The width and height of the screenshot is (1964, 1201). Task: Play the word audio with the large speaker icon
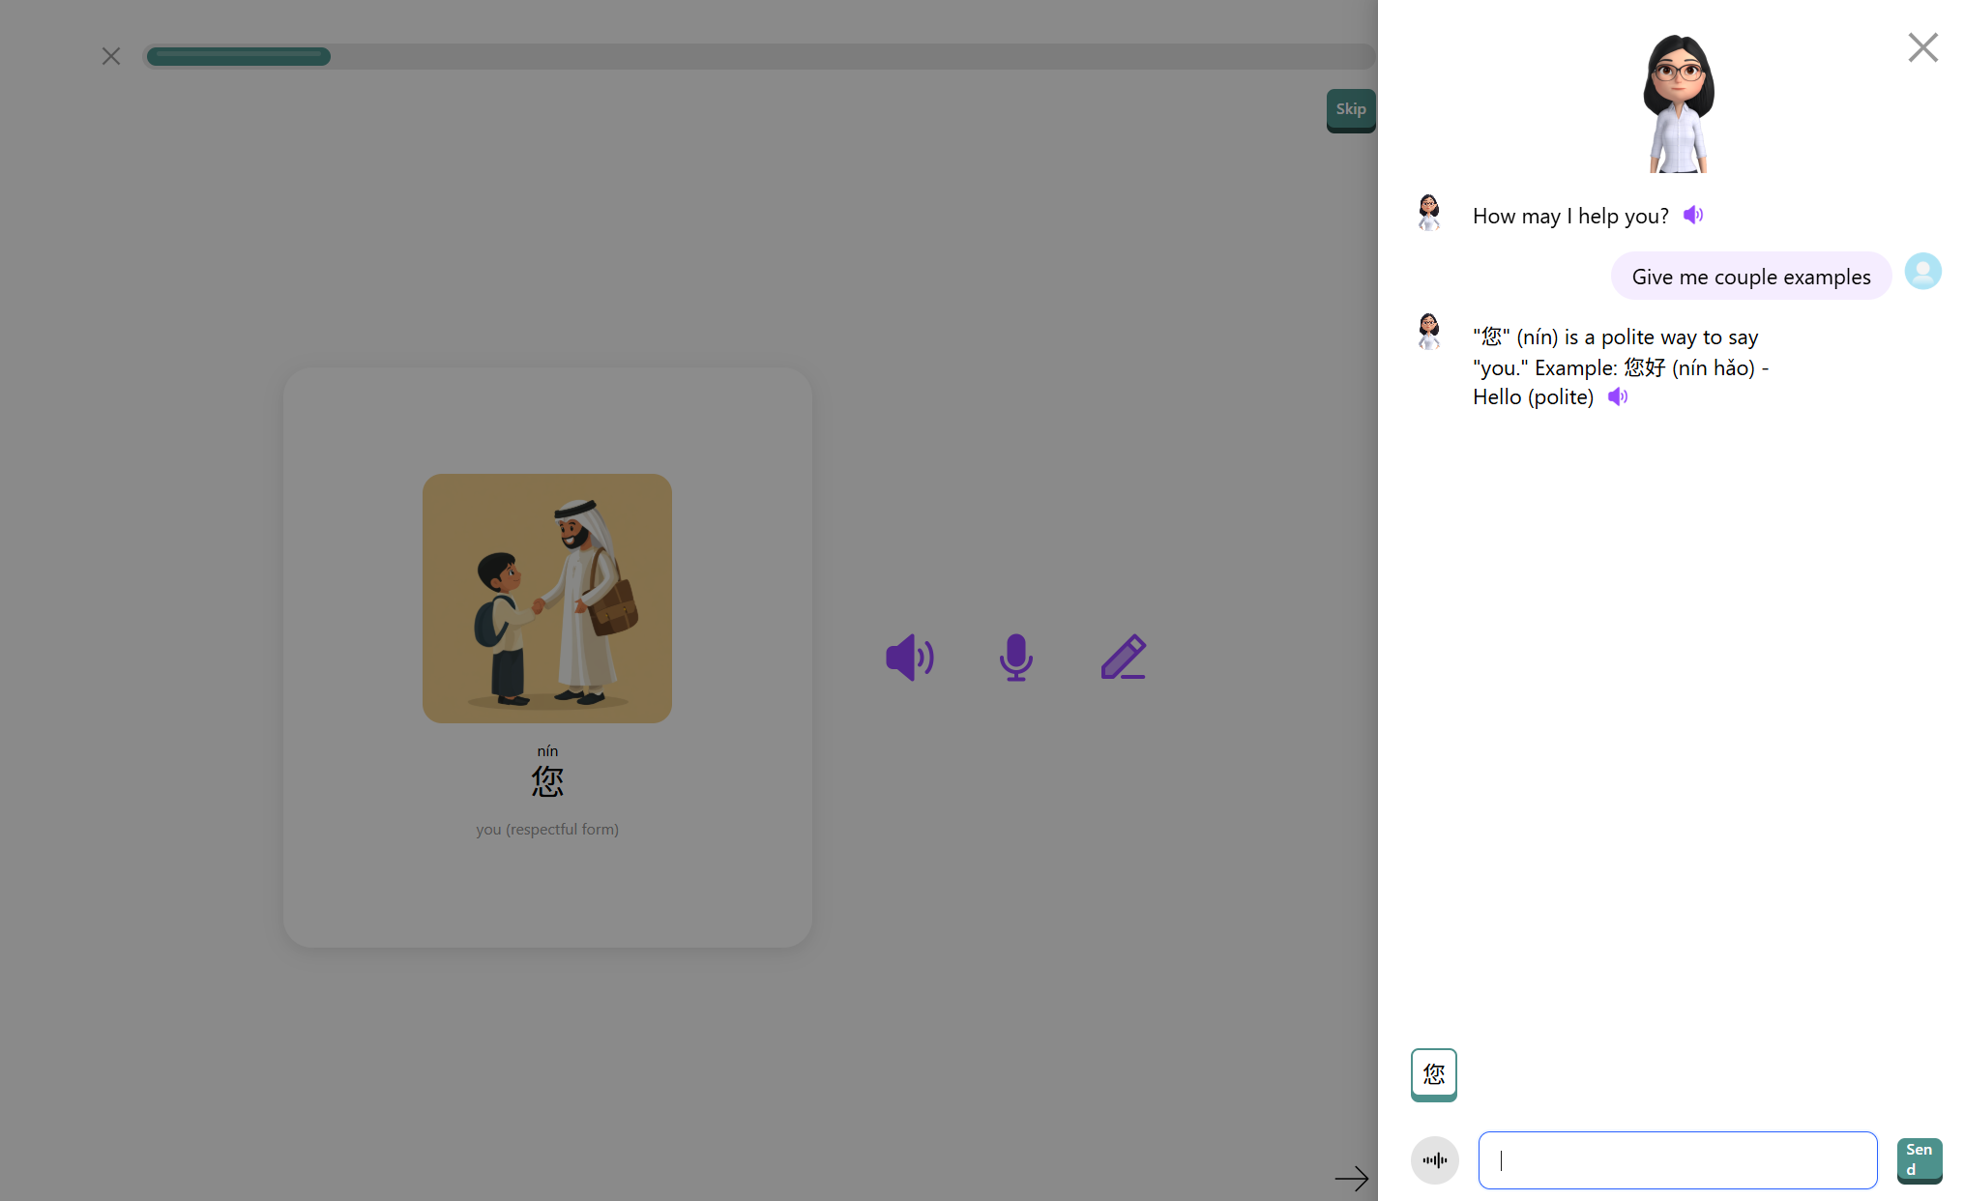(910, 658)
